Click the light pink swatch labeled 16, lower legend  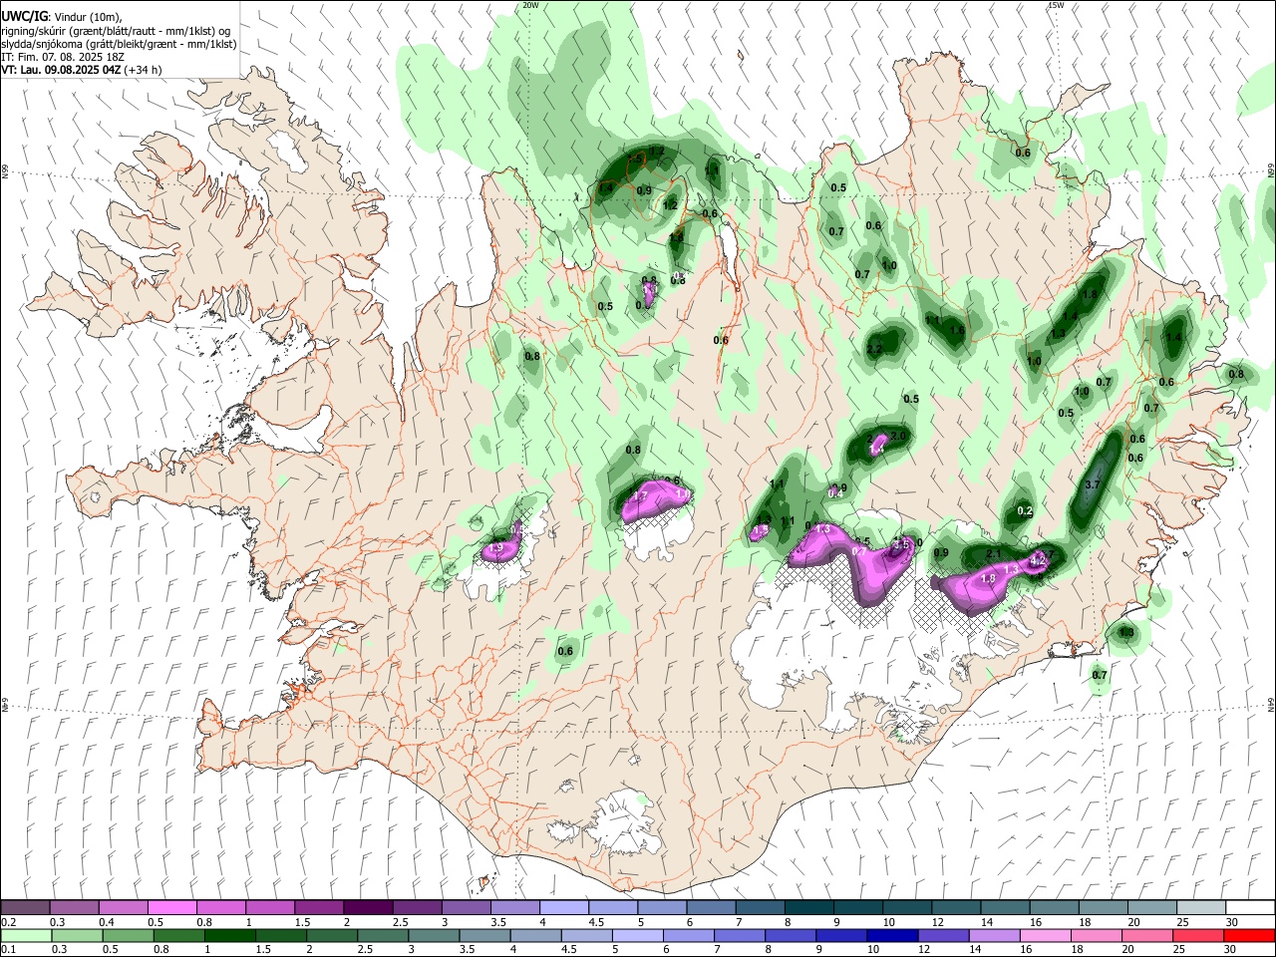coord(1046,936)
